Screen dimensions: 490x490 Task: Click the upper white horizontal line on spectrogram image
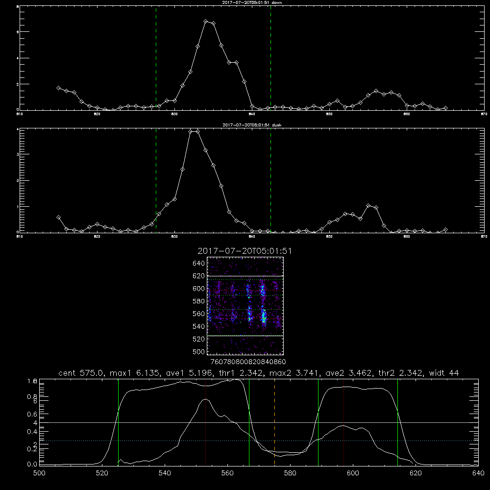click(x=245, y=276)
